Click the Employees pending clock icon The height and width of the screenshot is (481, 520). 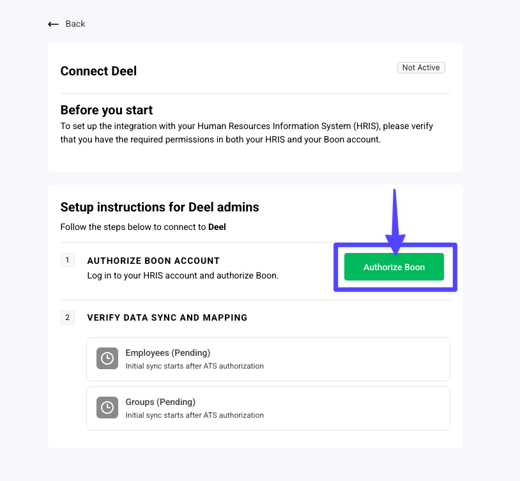click(x=107, y=358)
